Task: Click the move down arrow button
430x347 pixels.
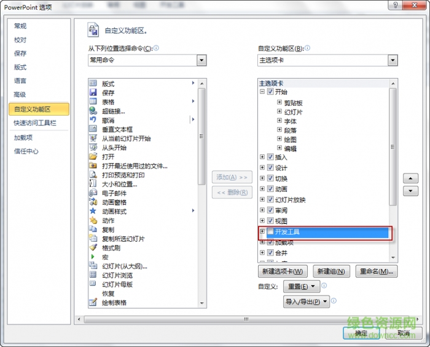Action: (x=410, y=191)
